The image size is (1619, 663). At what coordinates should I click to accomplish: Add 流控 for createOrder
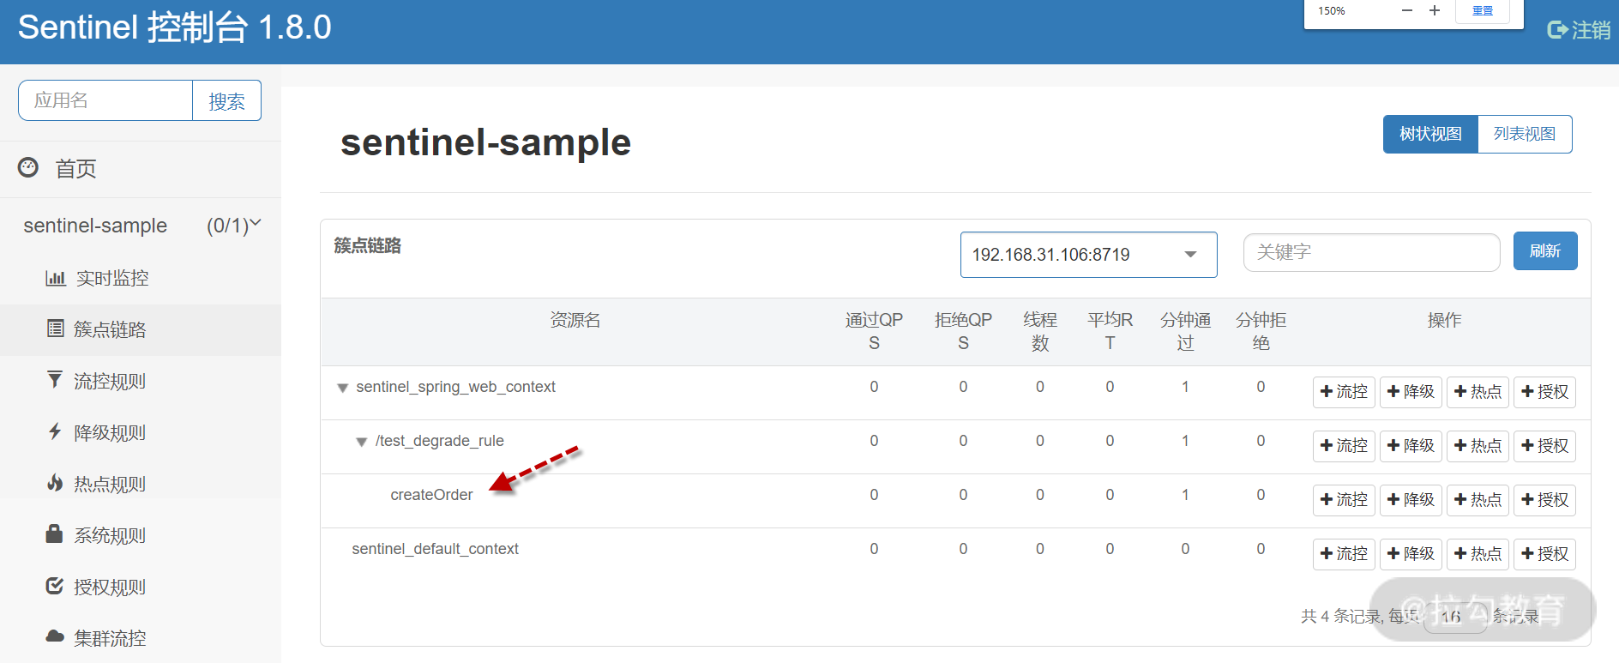[1345, 500]
